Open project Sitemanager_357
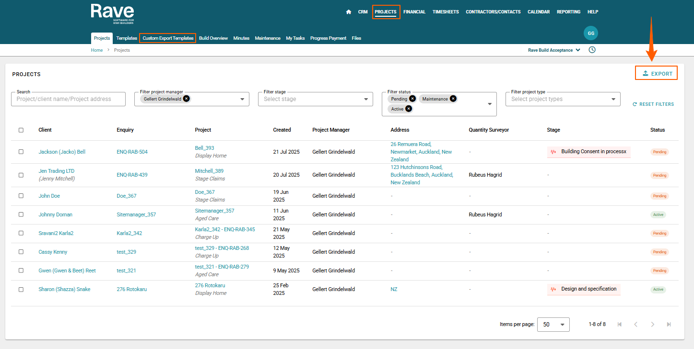This screenshot has width=694, height=349. 214,211
